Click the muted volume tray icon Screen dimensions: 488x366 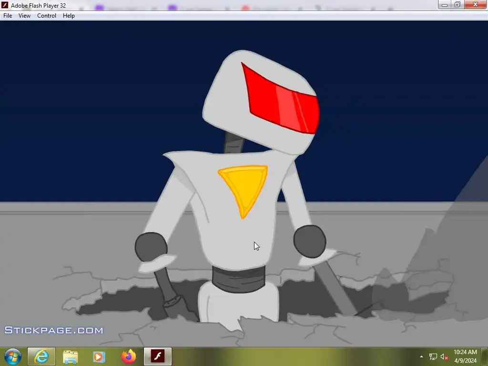444,357
